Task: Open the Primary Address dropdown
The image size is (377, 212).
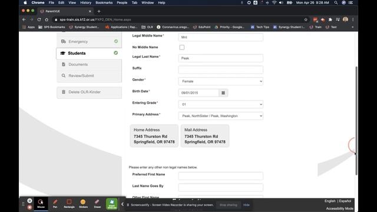Action: pyautogui.click(x=220, y=116)
